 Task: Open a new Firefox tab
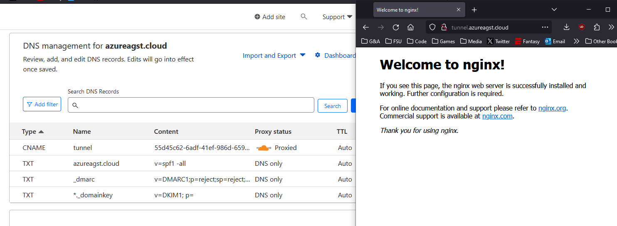(474, 10)
